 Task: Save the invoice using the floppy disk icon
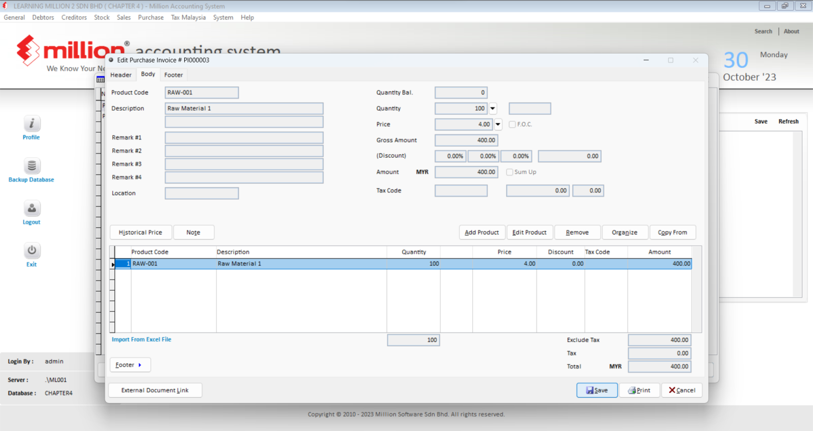(589, 390)
